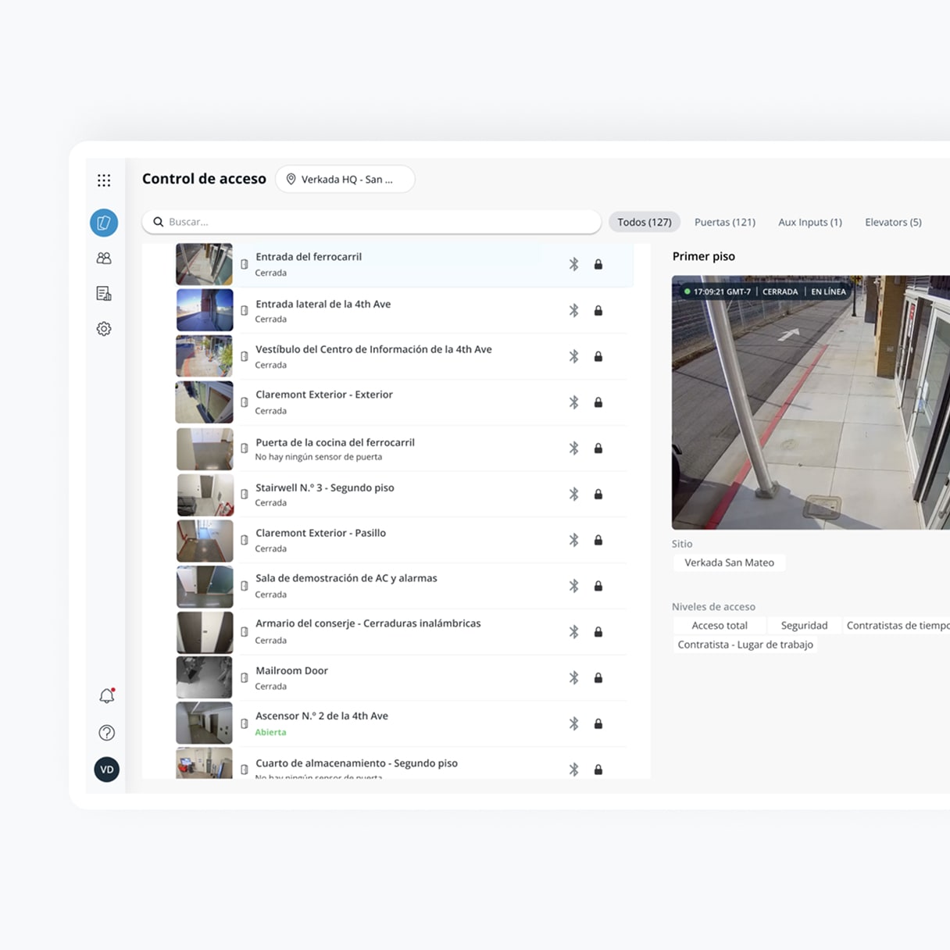Toggle lock for Mailroom Door
Viewport: 950px width, 950px height.
point(598,678)
